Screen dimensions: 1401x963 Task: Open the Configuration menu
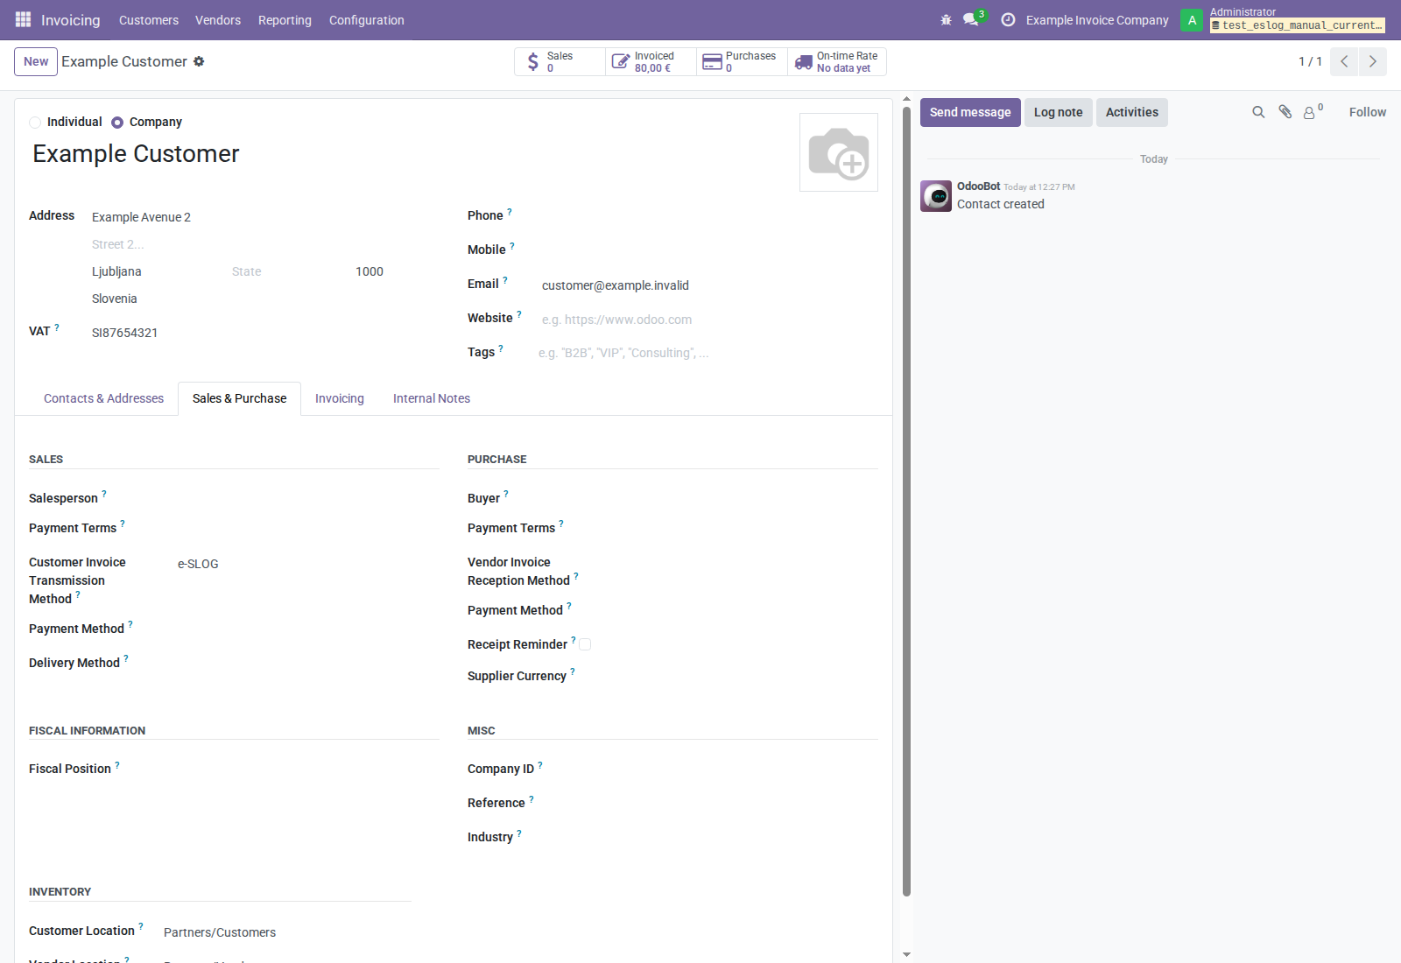(367, 20)
